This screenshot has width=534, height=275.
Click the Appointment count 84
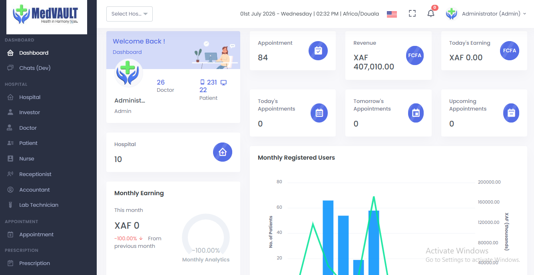point(263,57)
